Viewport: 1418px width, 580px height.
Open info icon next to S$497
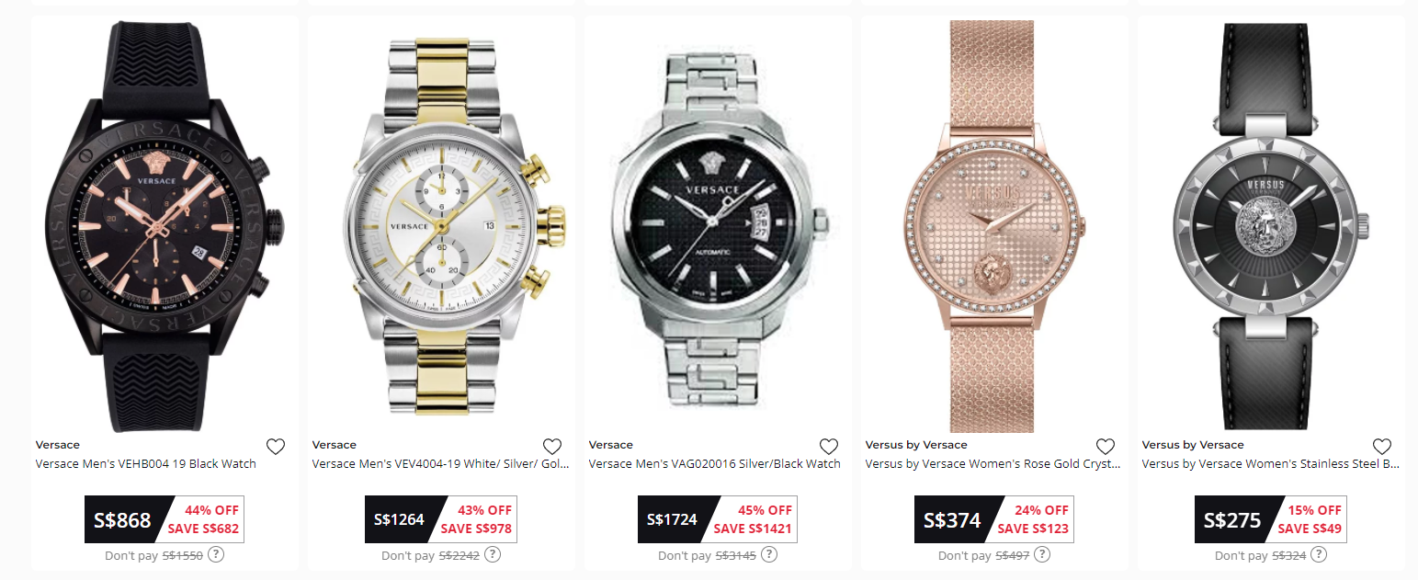[1042, 554]
